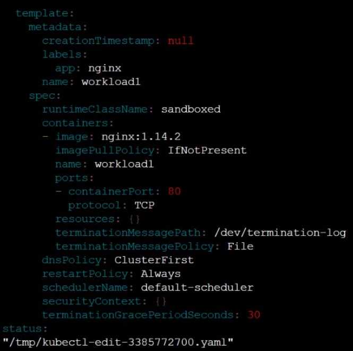Click the schedulerName default-scheduler value
Viewport: 353px width, 351px height.
tap(197, 287)
